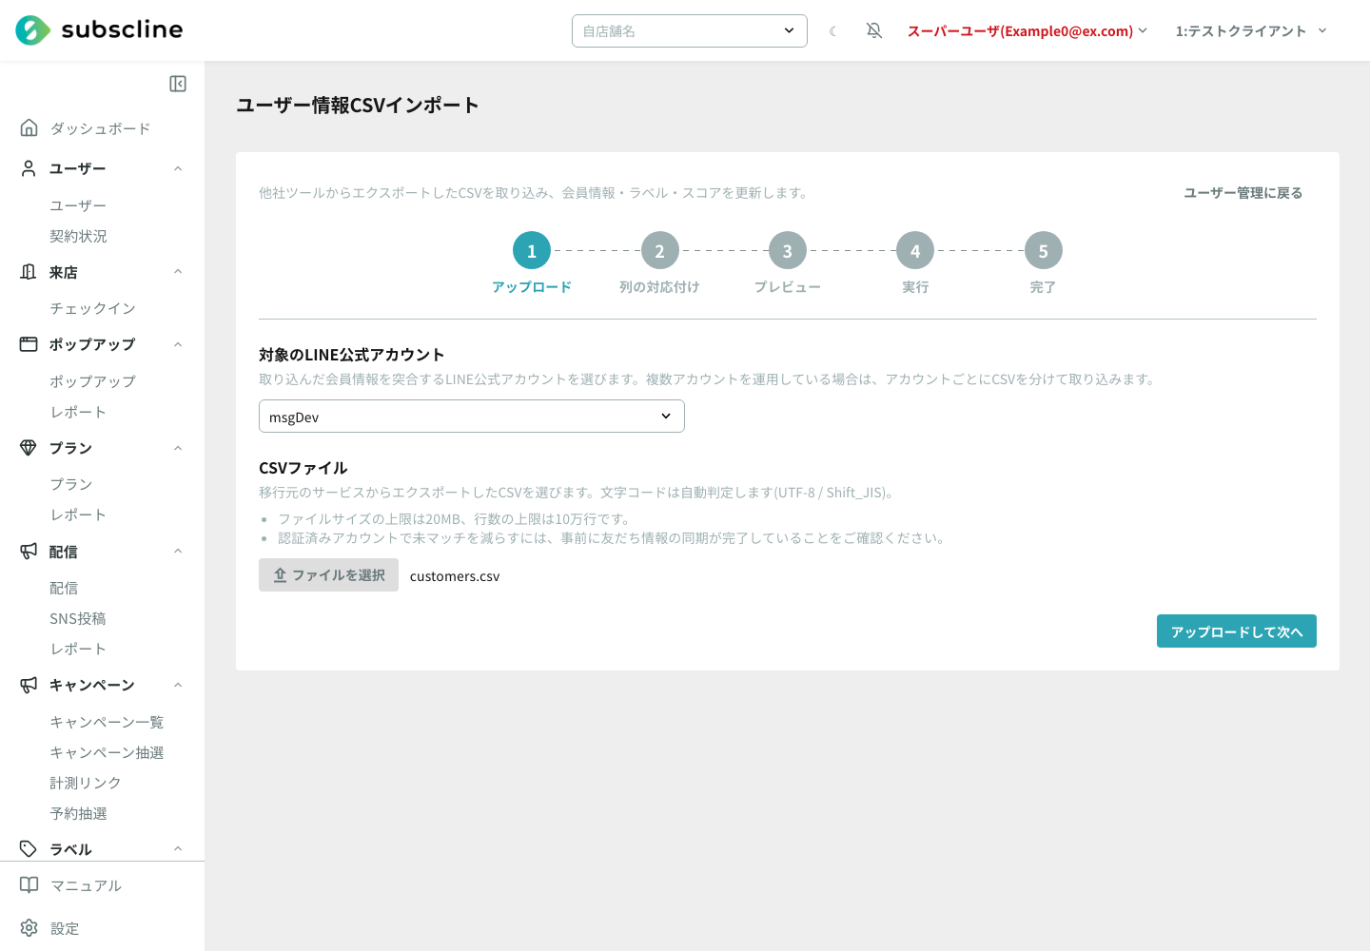
Task: Collapse the ラベル section chevron
Action: (x=178, y=848)
